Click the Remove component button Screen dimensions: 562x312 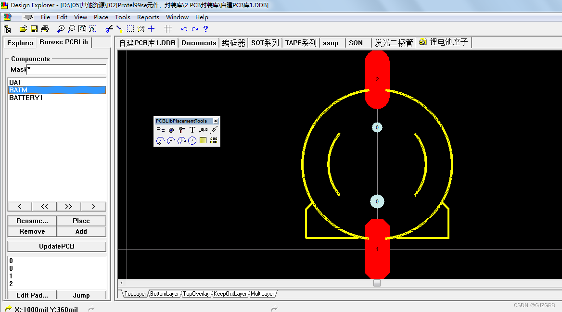pyautogui.click(x=32, y=231)
